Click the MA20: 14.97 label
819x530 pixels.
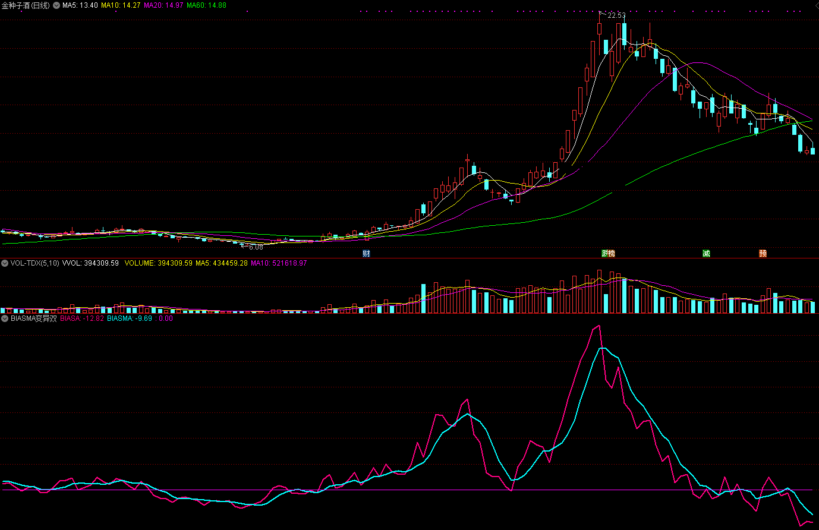pyautogui.click(x=163, y=5)
